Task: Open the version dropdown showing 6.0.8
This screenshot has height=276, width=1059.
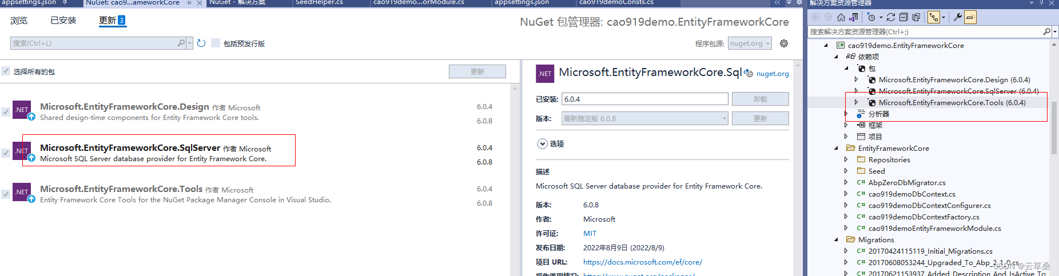Action: (645, 118)
